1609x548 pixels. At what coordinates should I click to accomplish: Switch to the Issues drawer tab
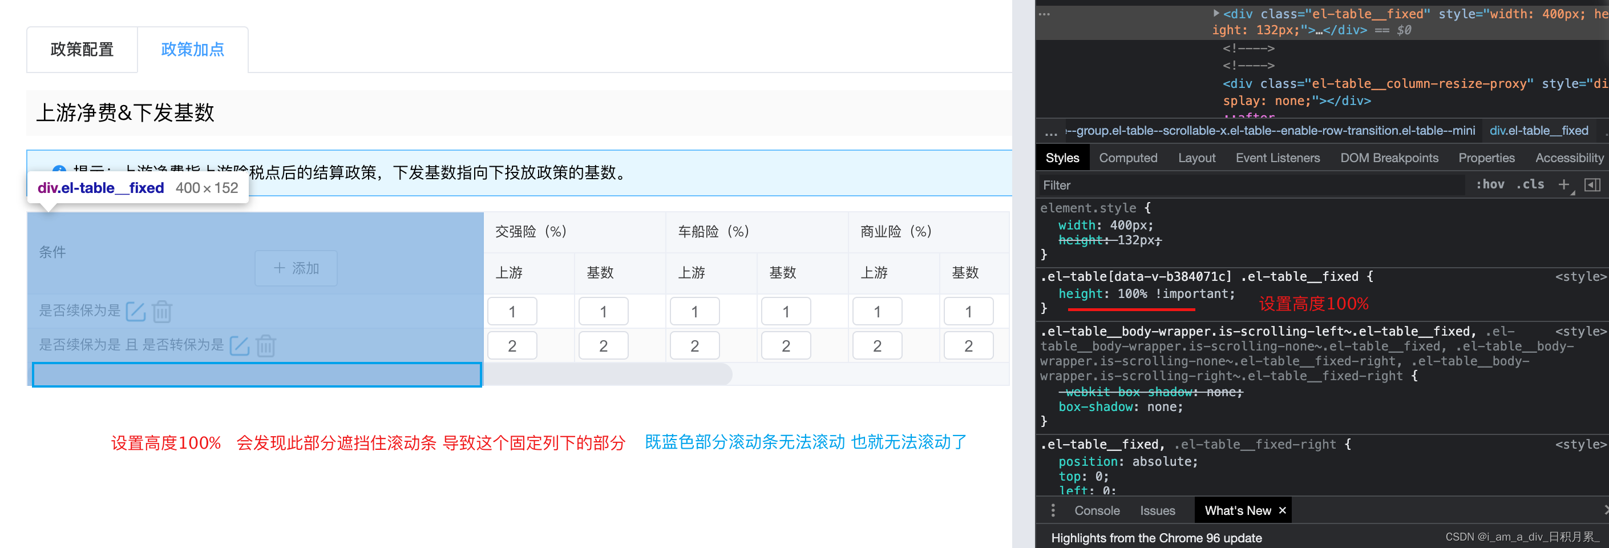click(x=1158, y=510)
